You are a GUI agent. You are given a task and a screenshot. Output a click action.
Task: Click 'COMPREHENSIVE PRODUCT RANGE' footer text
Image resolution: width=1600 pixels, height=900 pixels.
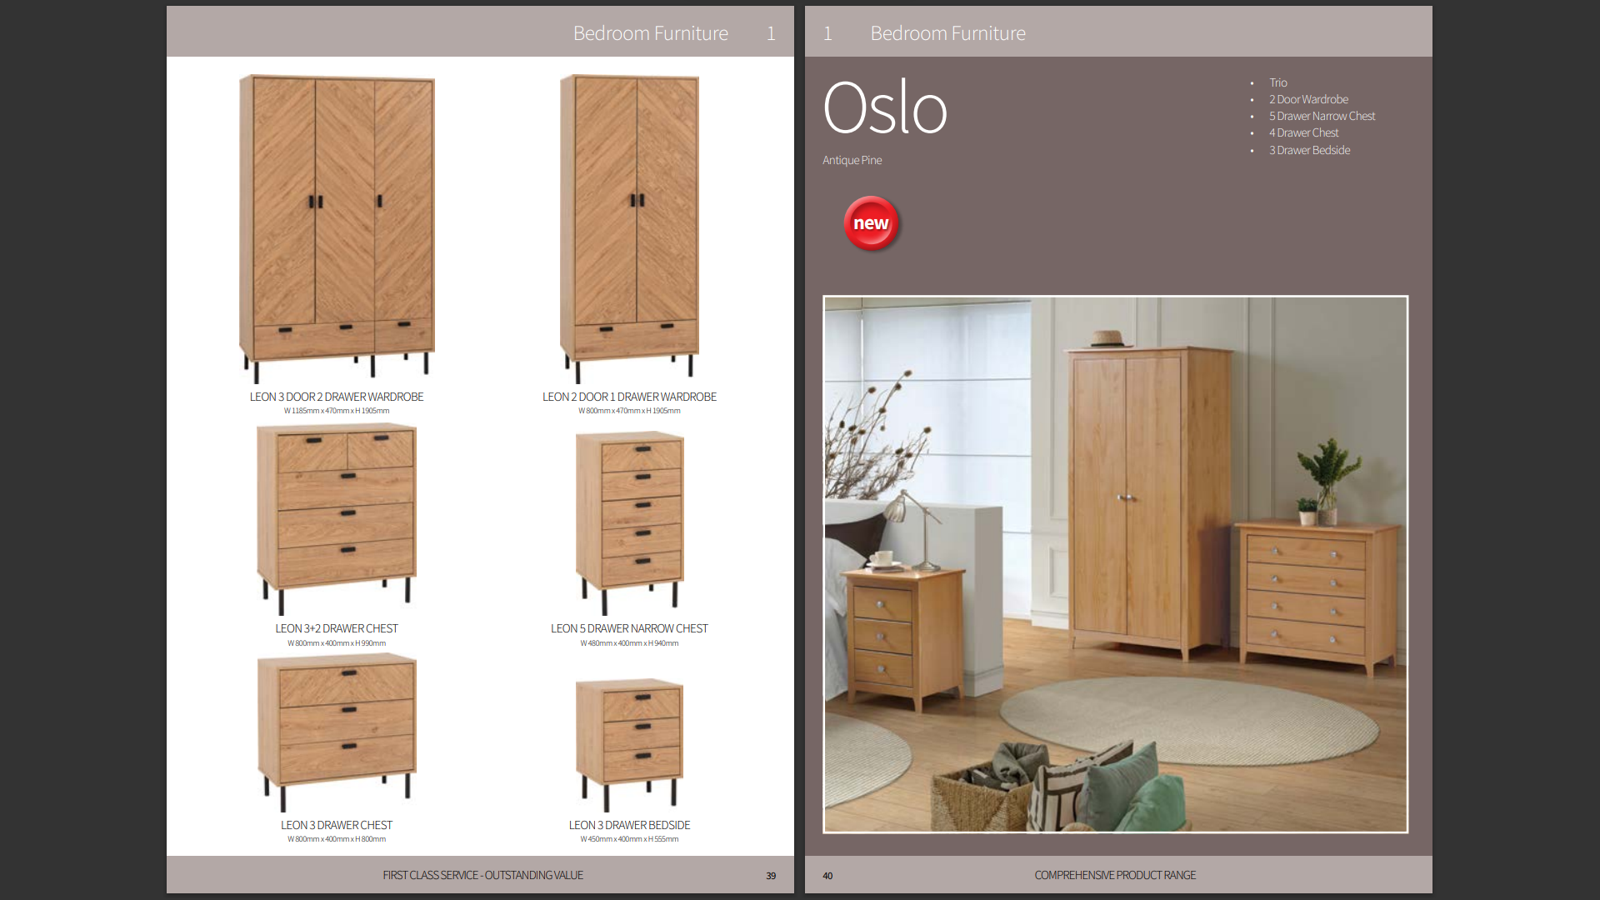[1115, 875]
